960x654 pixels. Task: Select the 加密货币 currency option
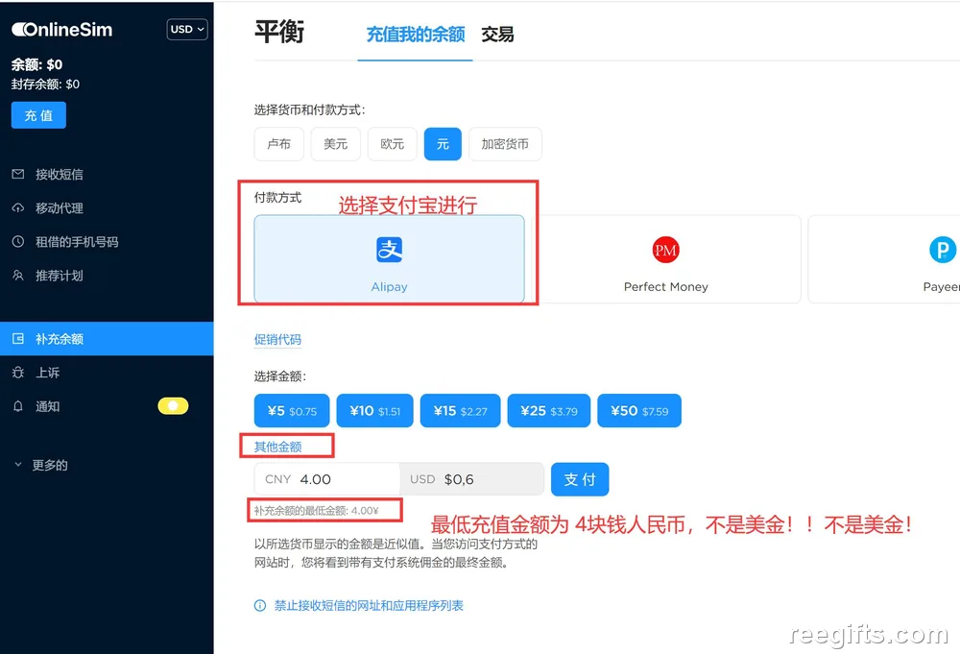(x=505, y=144)
